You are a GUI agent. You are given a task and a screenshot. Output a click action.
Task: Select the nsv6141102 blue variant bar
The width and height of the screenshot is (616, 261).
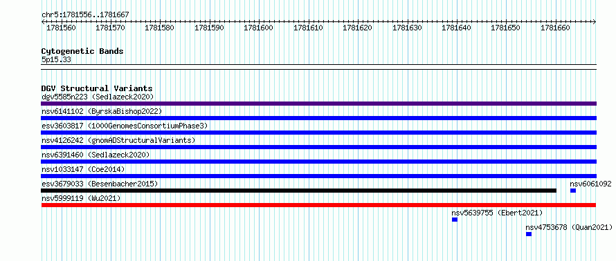(318, 118)
